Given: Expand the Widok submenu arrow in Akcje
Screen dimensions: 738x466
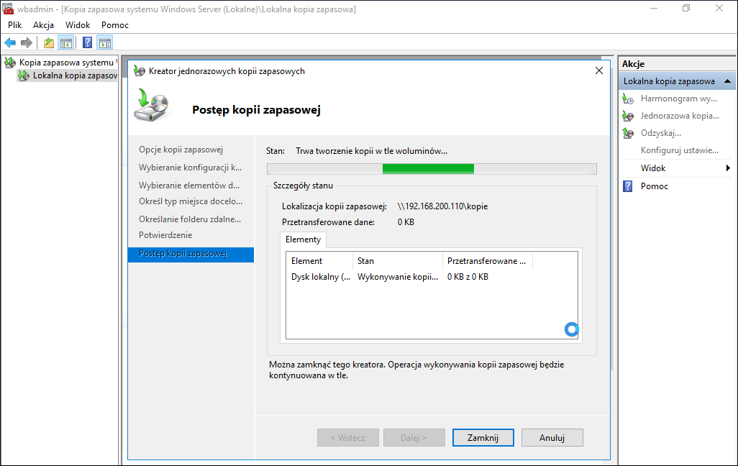Looking at the screenshot, I should click(x=728, y=168).
